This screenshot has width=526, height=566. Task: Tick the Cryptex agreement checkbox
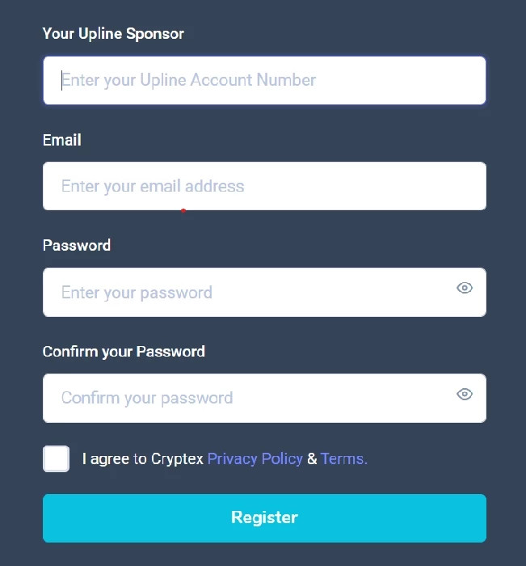(x=57, y=458)
